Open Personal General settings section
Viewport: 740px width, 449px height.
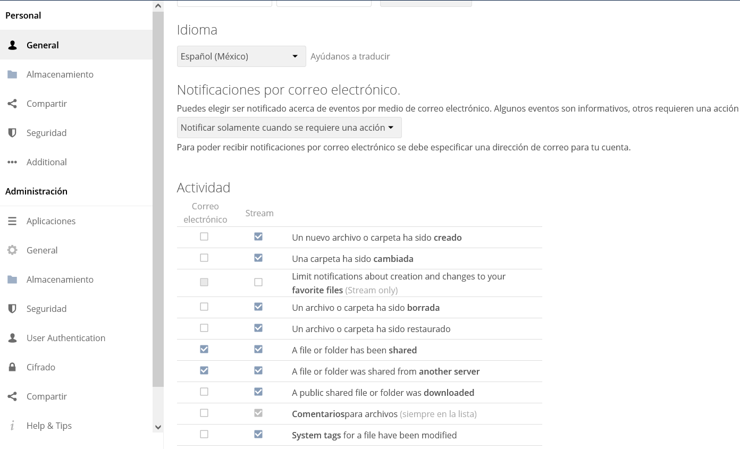tap(76, 45)
